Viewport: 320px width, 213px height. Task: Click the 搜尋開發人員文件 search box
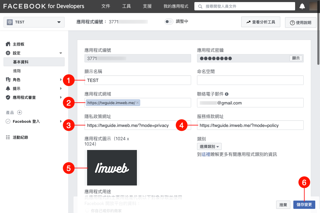point(245,6)
